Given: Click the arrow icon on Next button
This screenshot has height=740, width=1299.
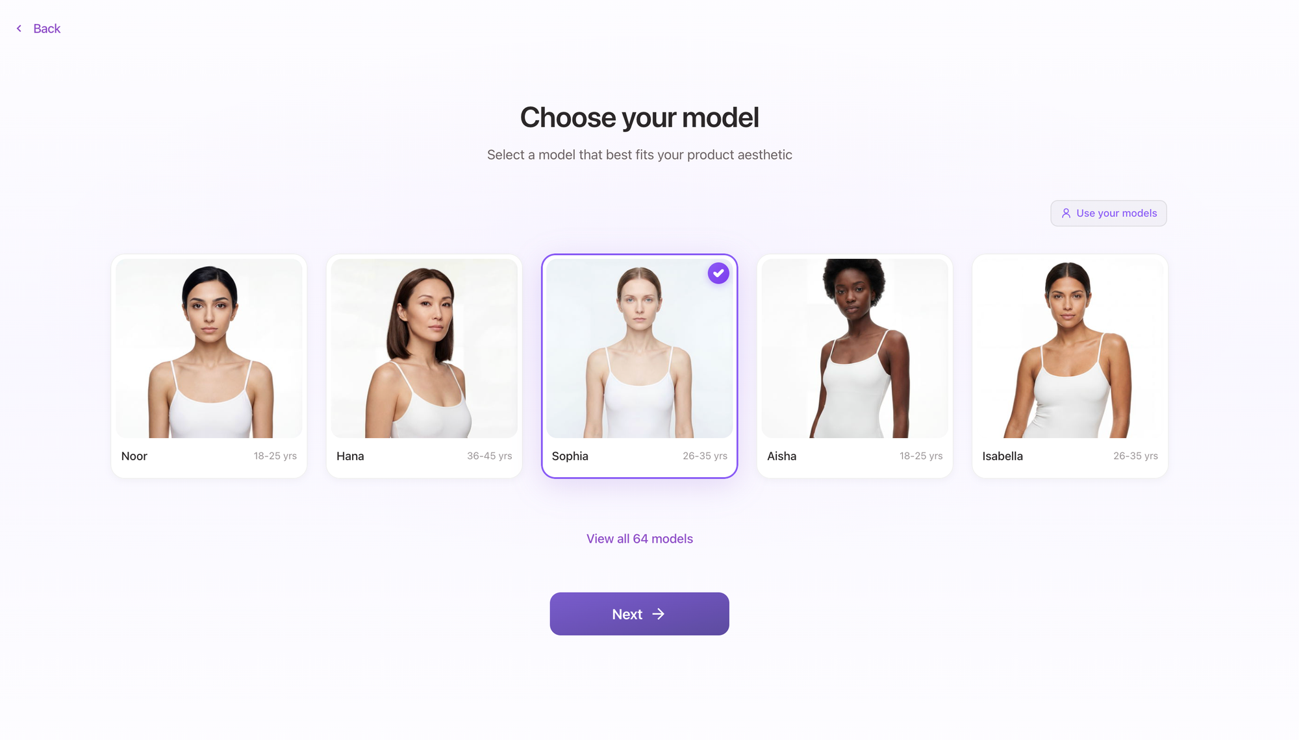Looking at the screenshot, I should 659,614.
